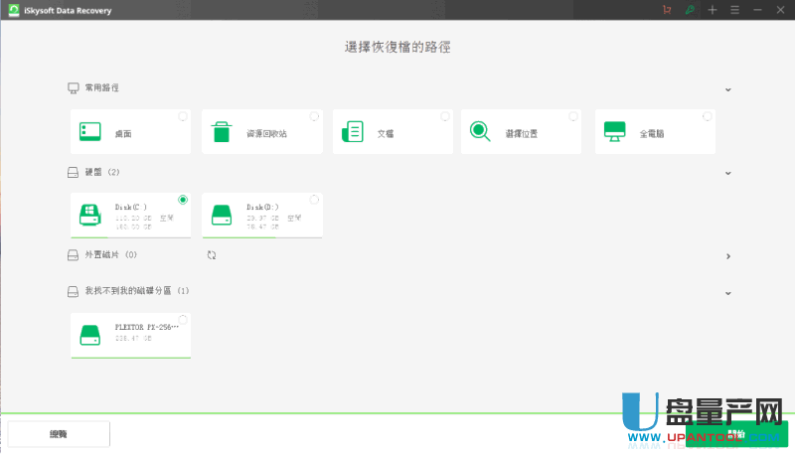This screenshot has width=795, height=454.
Task: Click the bottom-left button (瀏覽)
Action: tap(59, 434)
